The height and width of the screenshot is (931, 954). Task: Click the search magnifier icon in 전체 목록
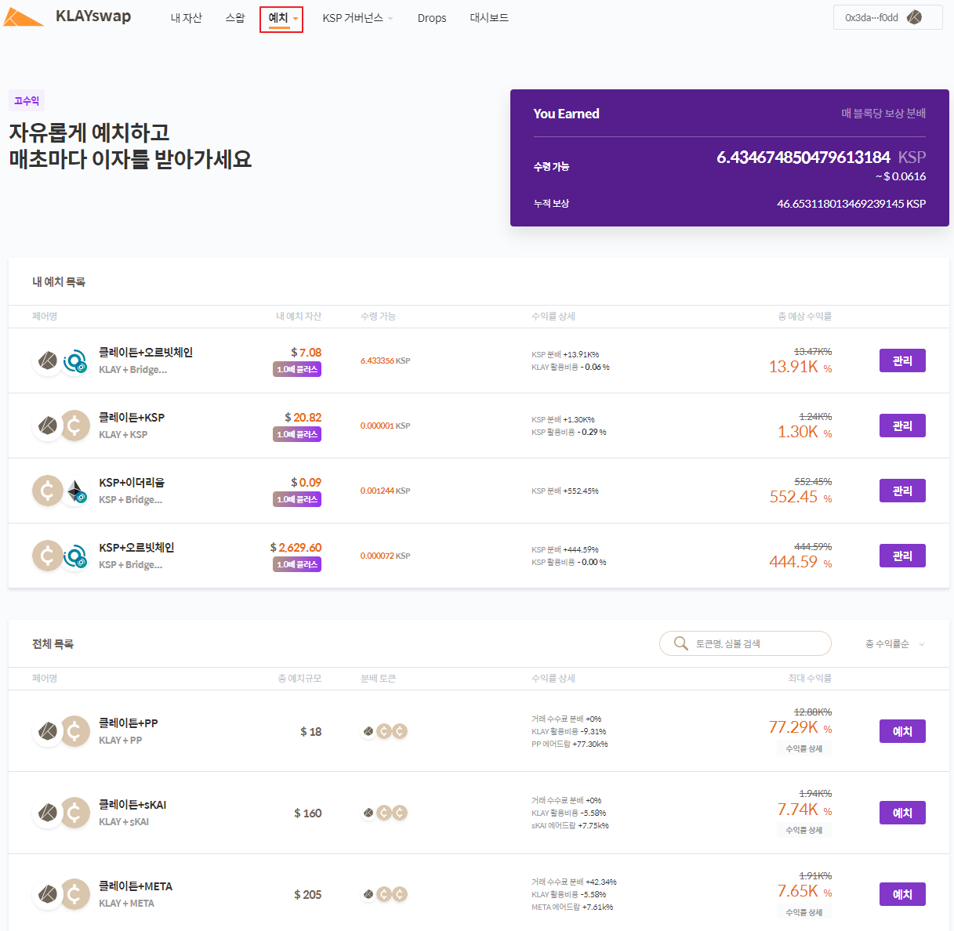point(680,643)
